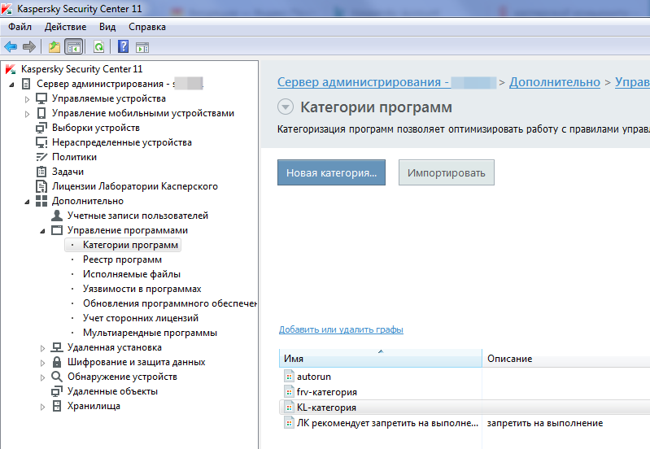Expand the Удаленная установка tree node
The height and width of the screenshot is (449, 650).
pos(42,347)
